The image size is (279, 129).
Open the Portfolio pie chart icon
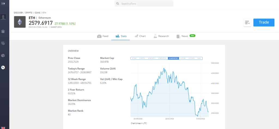pos(3,55)
